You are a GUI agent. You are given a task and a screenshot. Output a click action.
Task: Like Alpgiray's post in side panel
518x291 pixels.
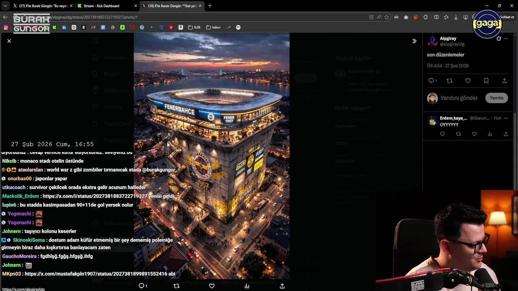(x=467, y=81)
